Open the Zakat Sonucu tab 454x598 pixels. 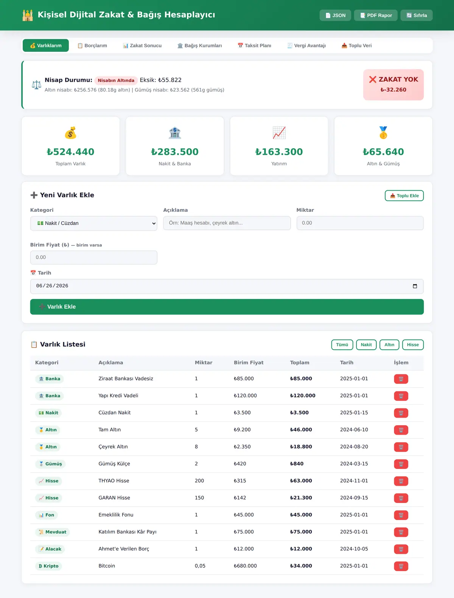click(x=142, y=45)
